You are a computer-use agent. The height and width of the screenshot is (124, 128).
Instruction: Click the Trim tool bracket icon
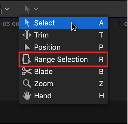tap(27, 35)
